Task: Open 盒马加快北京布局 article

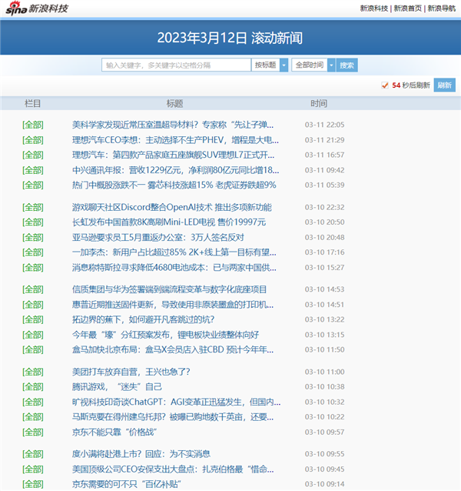Action: 173,349
